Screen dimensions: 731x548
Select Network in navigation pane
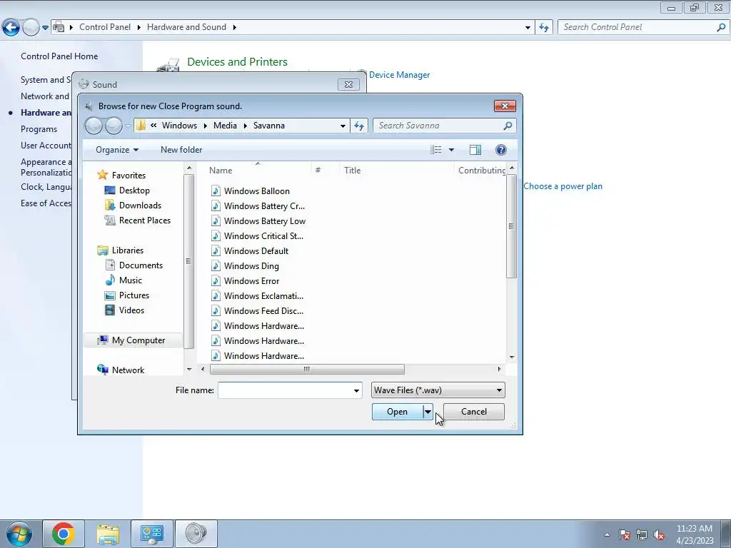click(x=128, y=370)
